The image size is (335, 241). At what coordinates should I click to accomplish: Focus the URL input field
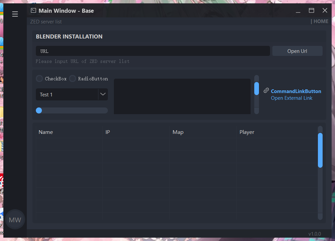click(x=153, y=51)
